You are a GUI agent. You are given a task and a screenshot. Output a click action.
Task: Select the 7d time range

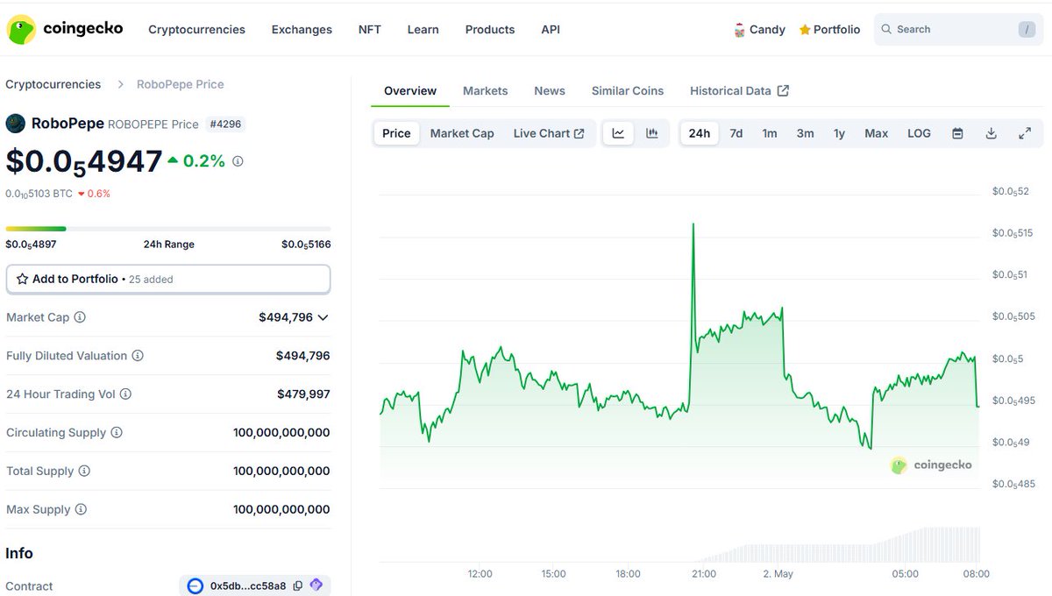[736, 133]
